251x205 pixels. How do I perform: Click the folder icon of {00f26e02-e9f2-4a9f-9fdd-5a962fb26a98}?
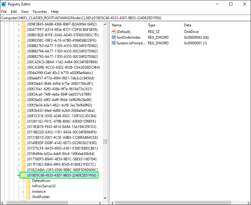coord(23,100)
